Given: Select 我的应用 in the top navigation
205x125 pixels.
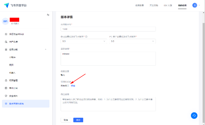Looking at the screenshot, I should [182, 5].
